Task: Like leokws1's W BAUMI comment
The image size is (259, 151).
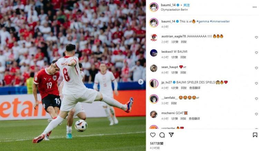Action: pos(256,53)
